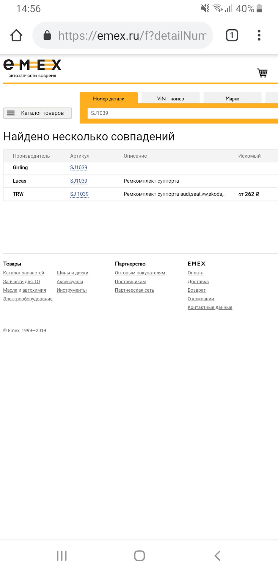Open Контактные данные footer link
278x572 pixels.
(x=210, y=307)
